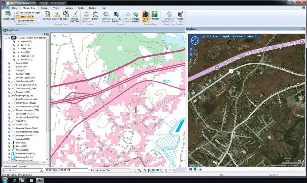Switch to the Vector ribbon tab
Viewport: 307px width, 183px height.
click(x=56, y=8)
